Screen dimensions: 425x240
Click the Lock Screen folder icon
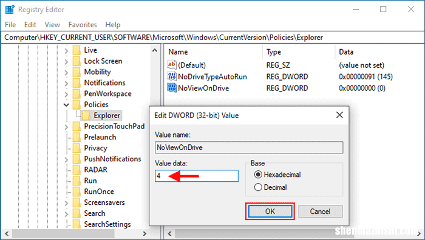(x=76, y=61)
